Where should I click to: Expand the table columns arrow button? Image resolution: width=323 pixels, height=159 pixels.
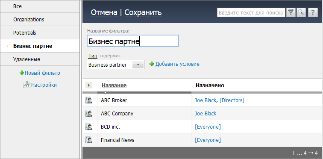89,85
